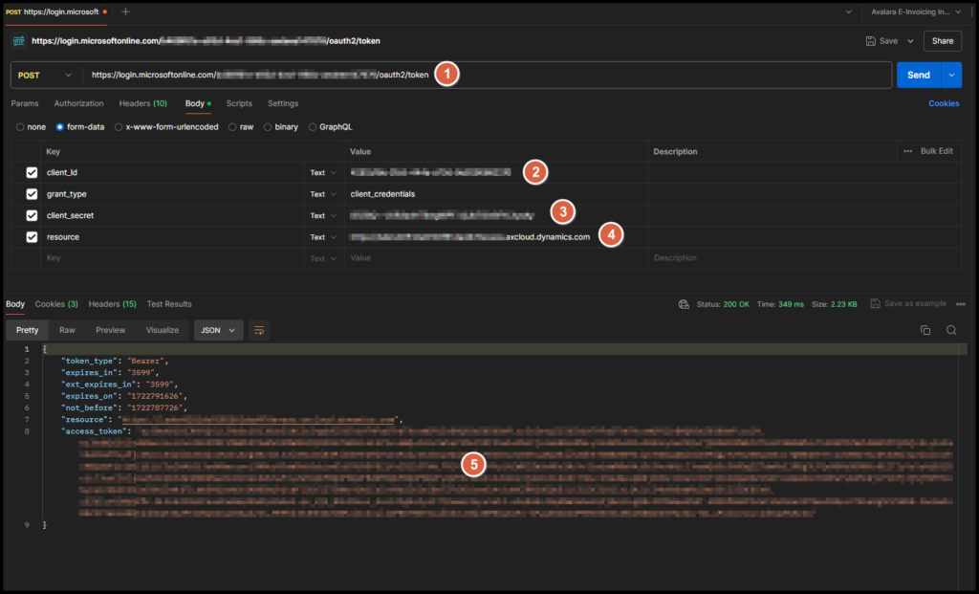
Task: Click the Save as example icon
Action: (x=876, y=303)
